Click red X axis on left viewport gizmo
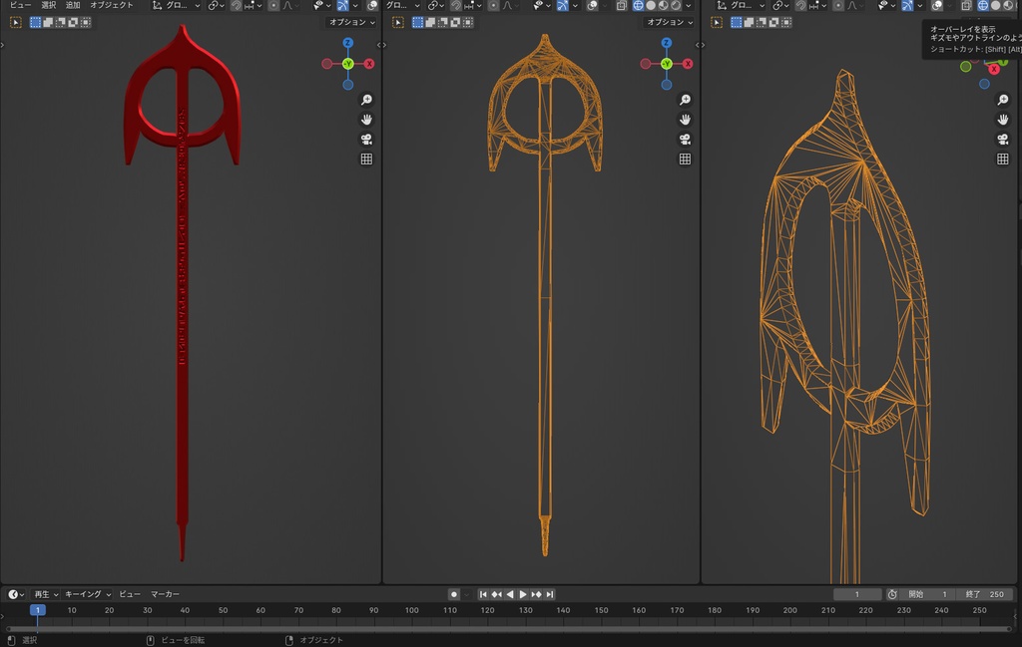This screenshot has width=1022, height=647. tap(369, 64)
